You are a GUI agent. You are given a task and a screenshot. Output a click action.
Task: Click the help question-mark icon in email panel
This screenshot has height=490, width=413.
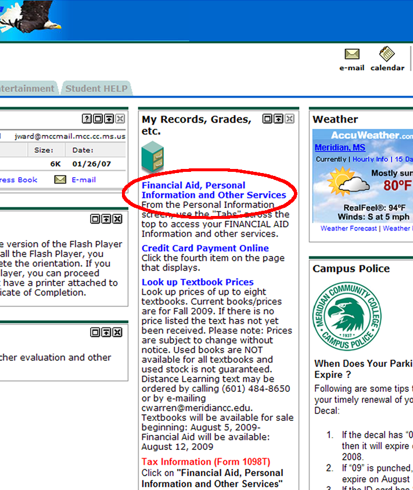[x=87, y=119]
